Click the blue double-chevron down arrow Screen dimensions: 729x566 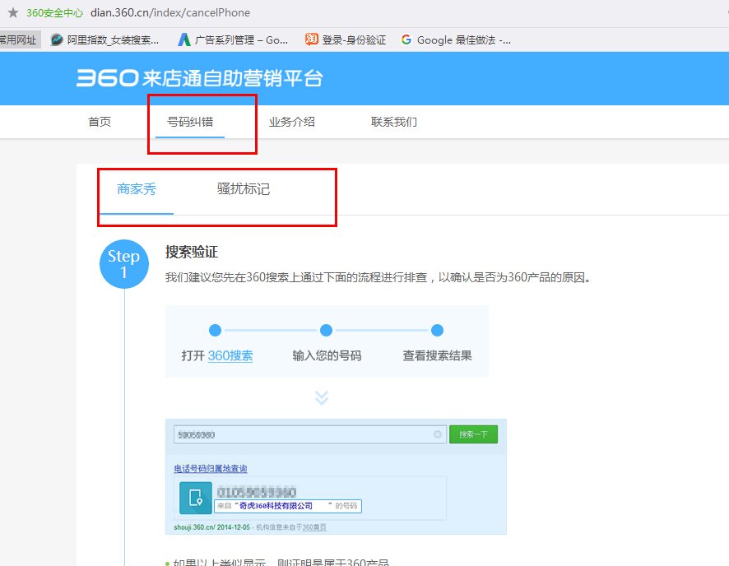pos(320,397)
